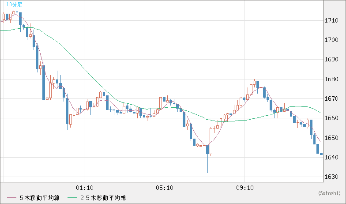The height and width of the screenshot is (204, 346).
Task: Click the last candlestick near 1642
Action: pos(321,155)
